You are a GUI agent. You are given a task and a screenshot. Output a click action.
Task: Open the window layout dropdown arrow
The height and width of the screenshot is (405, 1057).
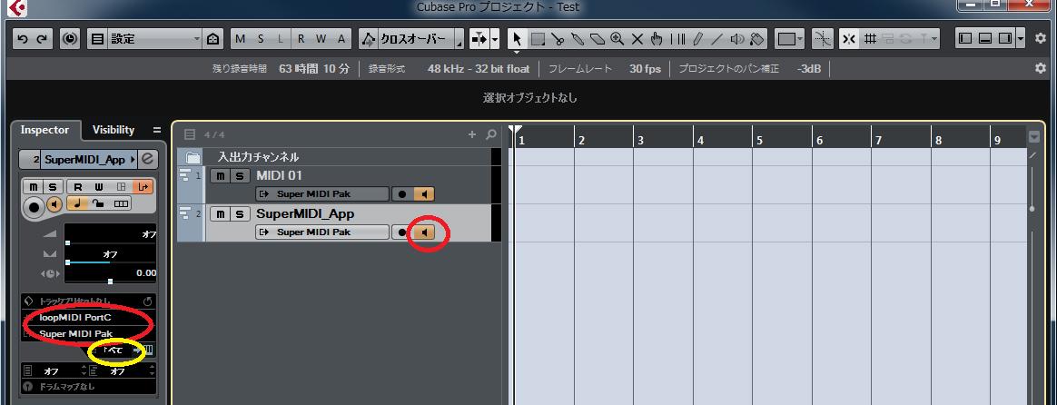(1021, 39)
